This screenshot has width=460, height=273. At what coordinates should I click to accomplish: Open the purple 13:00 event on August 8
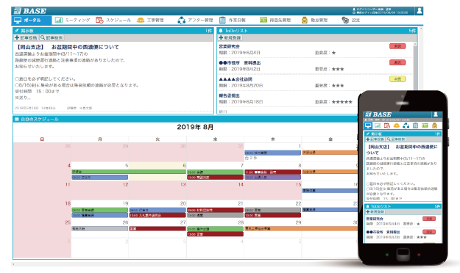tap(273, 178)
